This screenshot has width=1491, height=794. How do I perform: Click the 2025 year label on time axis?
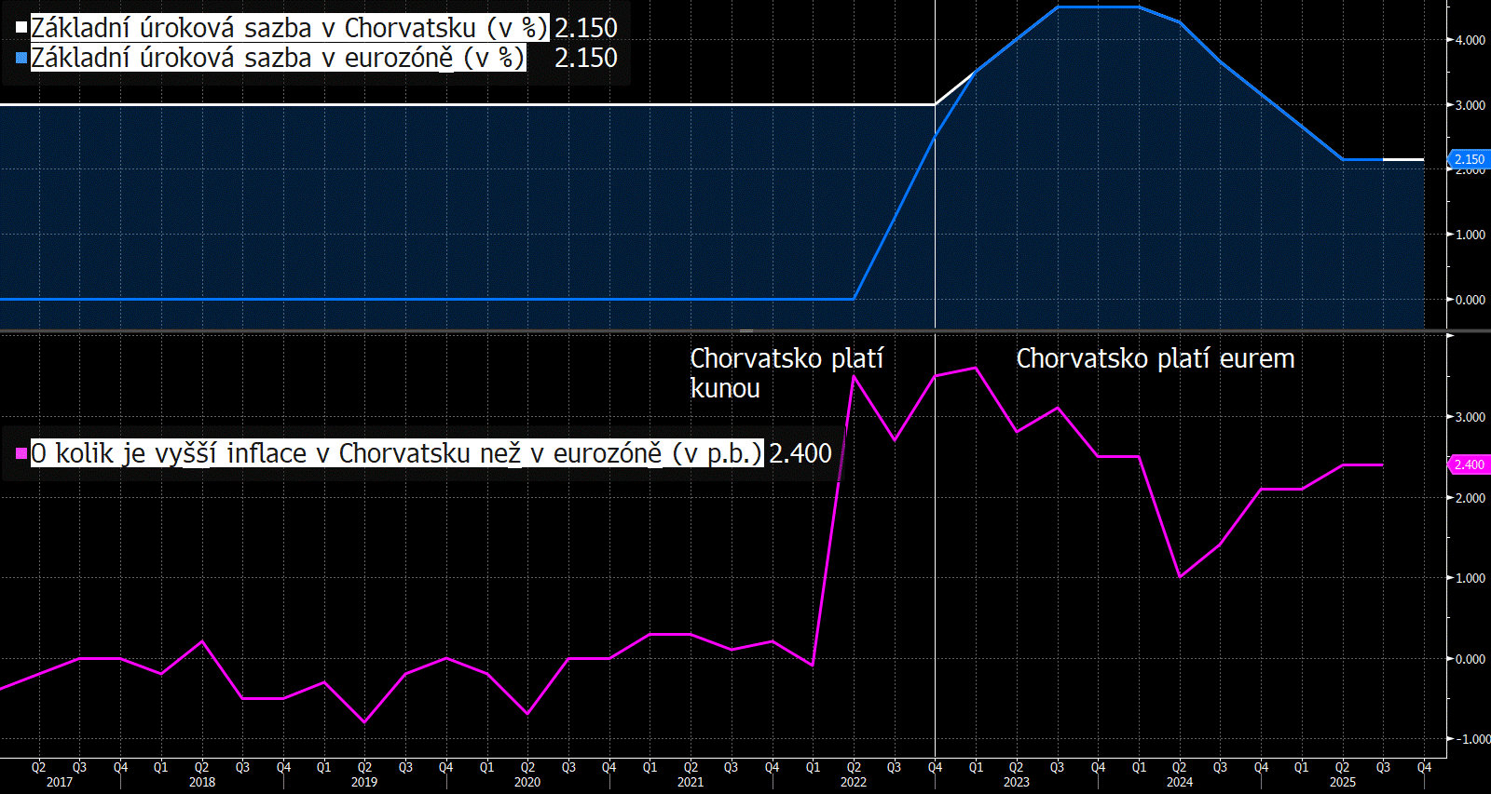pos(1342,782)
